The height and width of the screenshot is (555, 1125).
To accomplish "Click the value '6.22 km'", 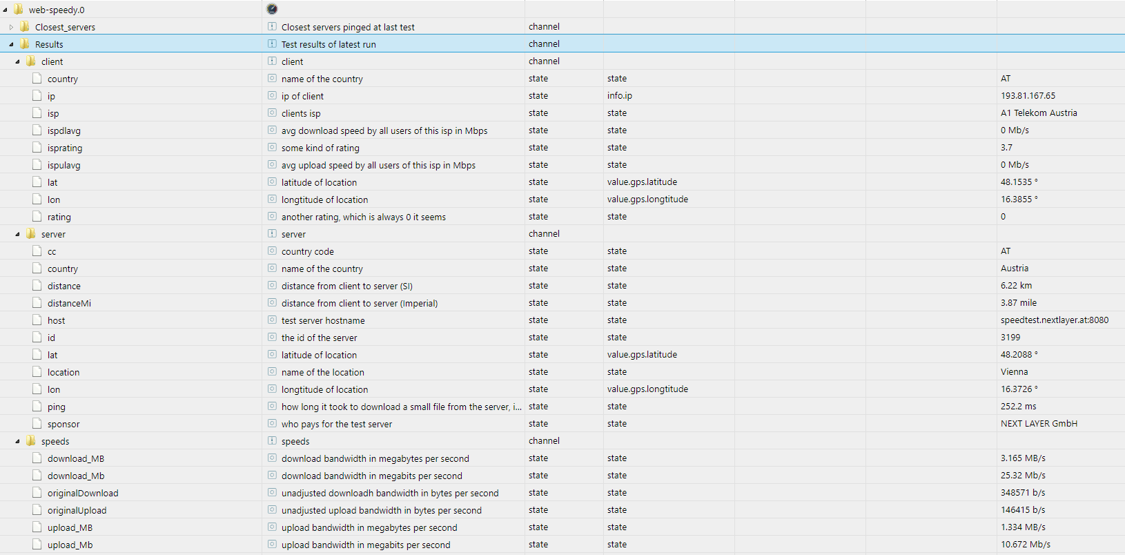I will 1016,286.
